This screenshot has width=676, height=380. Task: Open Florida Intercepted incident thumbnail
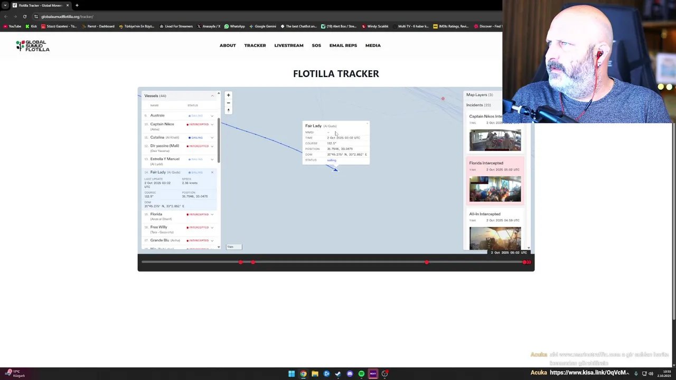click(495, 189)
